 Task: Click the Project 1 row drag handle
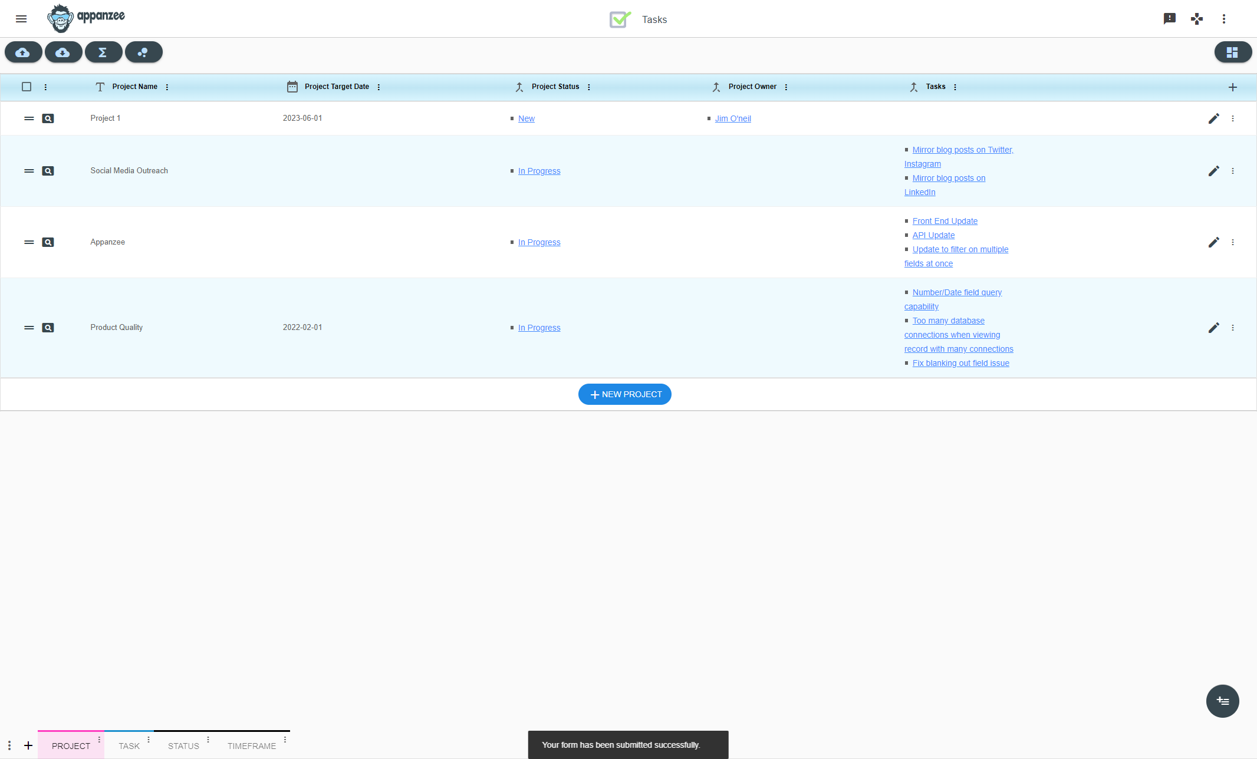(x=29, y=118)
